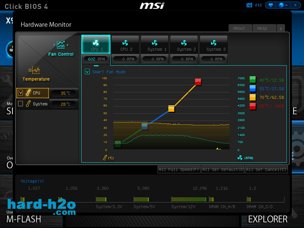Click the yellow arrow marker on graph
The height and width of the screenshot is (228, 304).
[219, 149]
